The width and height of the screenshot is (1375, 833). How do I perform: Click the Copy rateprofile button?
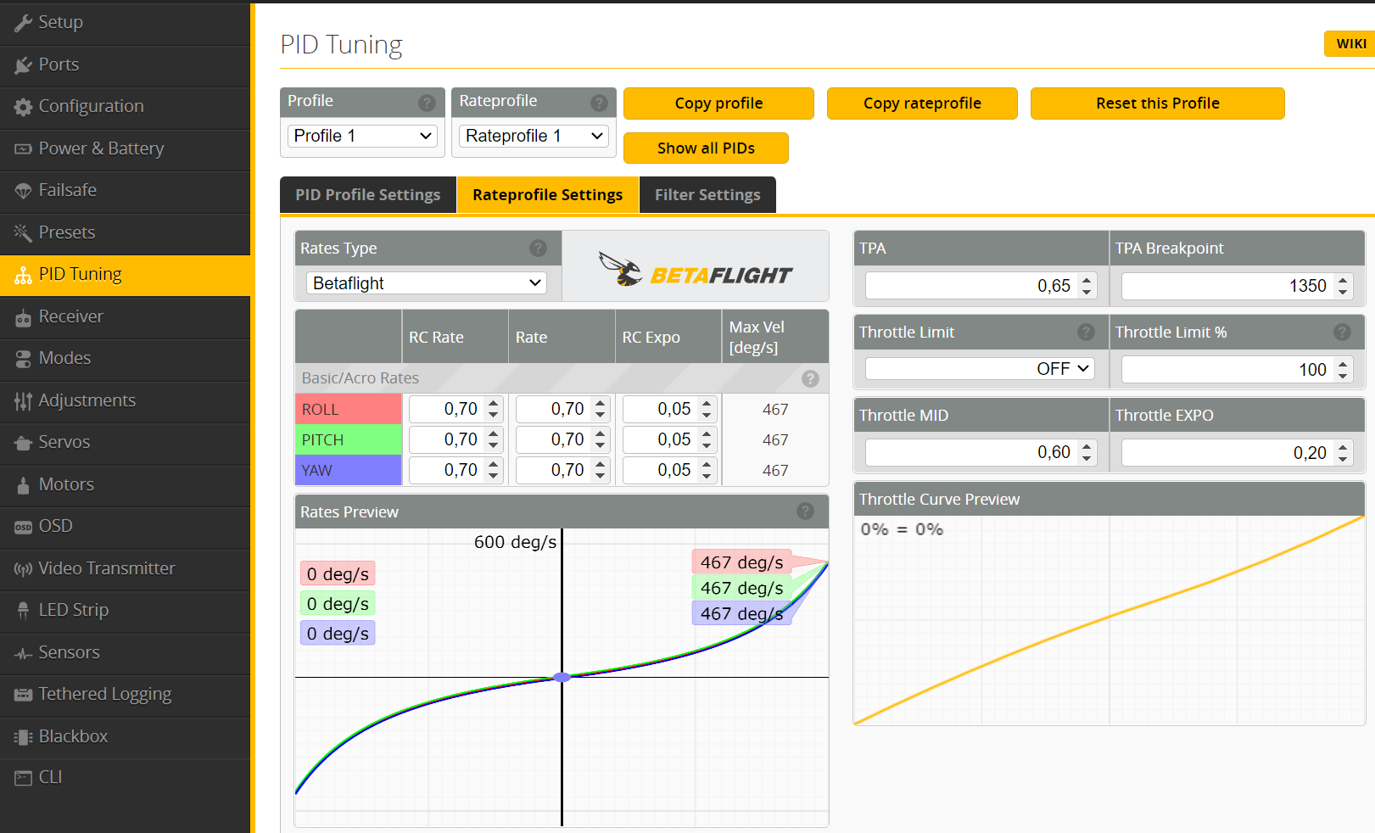tap(921, 103)
